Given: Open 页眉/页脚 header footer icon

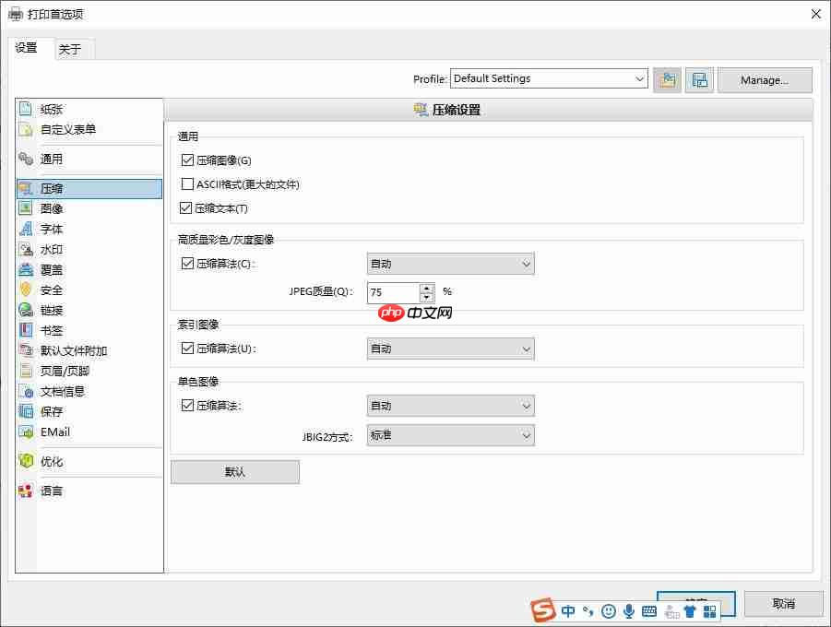Looking at the screenshot, I should click(26, 371).
